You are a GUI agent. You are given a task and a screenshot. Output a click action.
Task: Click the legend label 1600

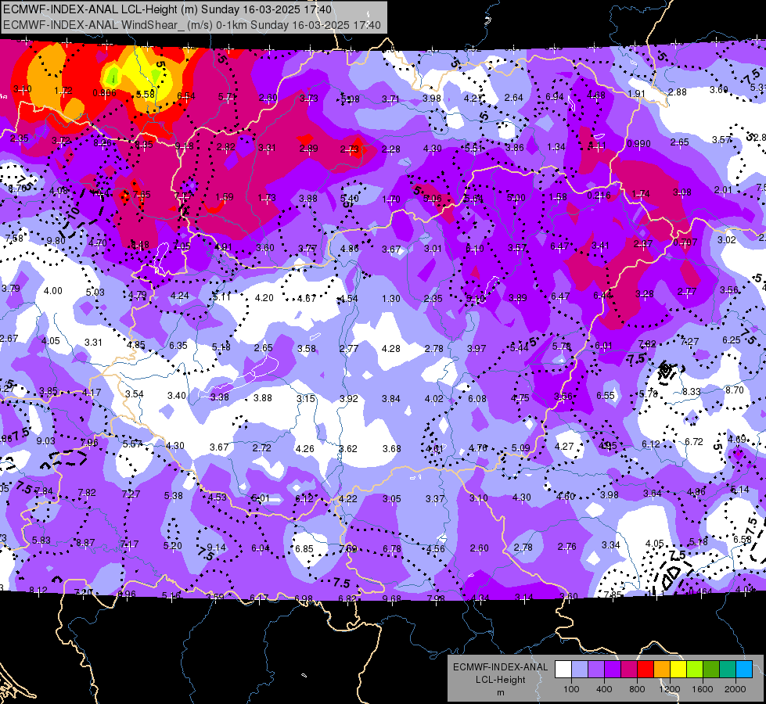[x=702, y=689]
